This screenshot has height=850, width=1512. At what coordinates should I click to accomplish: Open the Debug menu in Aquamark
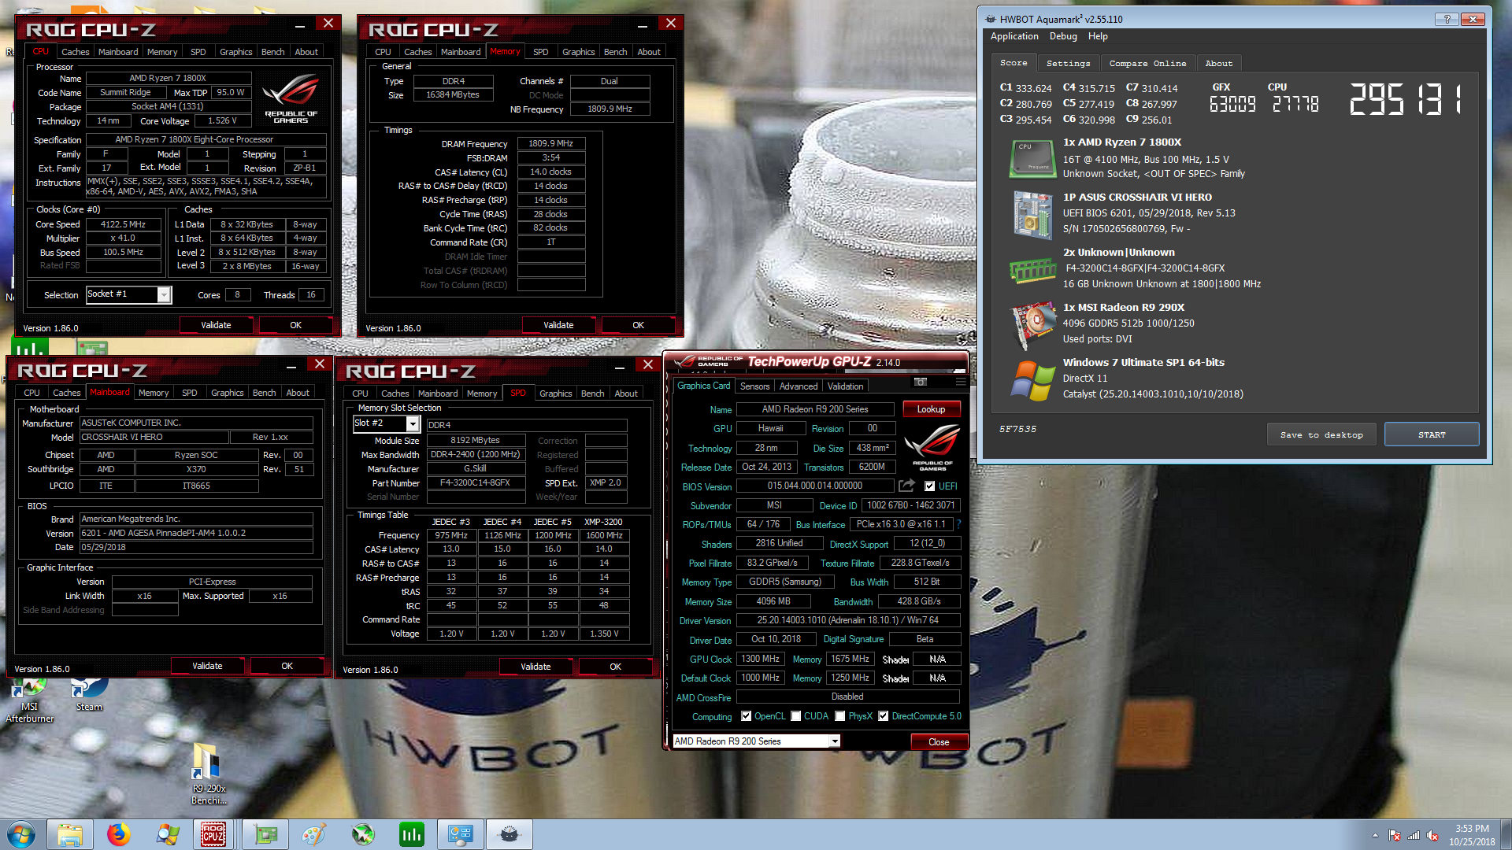click(x=1063, y=36)
